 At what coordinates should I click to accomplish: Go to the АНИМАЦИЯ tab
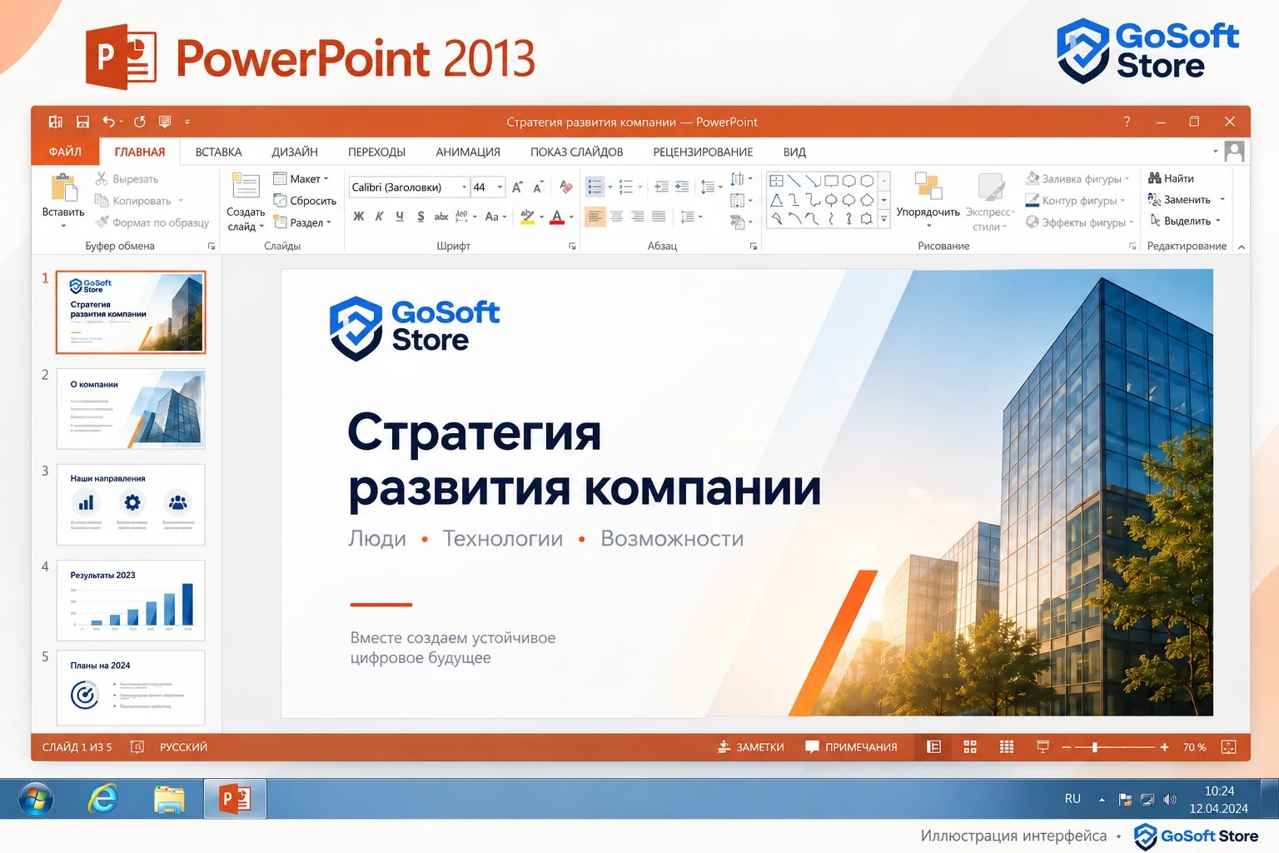pos(468,152)
